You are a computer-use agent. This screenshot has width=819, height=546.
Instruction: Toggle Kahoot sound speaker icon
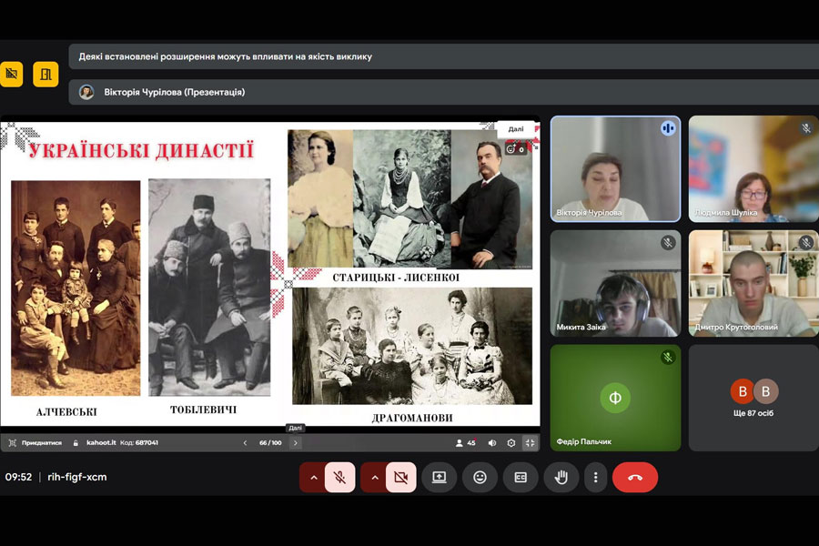[492, 443]
